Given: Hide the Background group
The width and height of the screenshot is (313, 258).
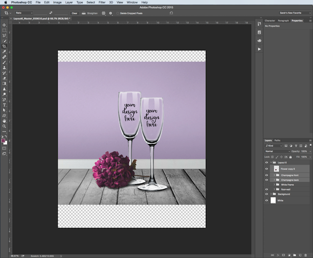Looking at the screenshot, I should [267, 194].
